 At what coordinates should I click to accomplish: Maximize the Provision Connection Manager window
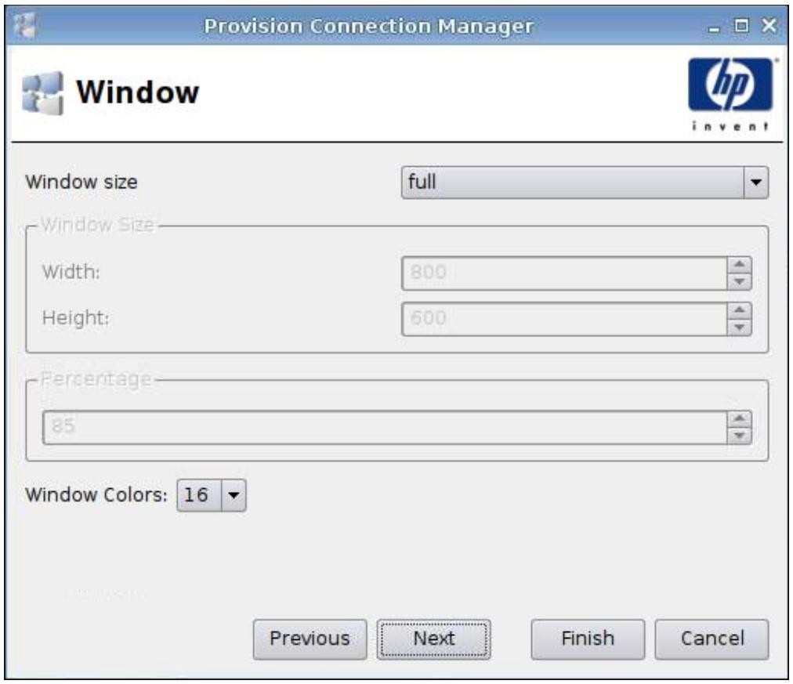click(x=741, y=25)
